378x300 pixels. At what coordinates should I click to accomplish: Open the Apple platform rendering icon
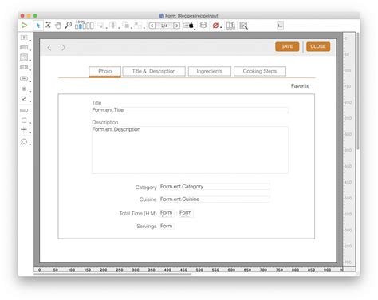coord(188,26)
